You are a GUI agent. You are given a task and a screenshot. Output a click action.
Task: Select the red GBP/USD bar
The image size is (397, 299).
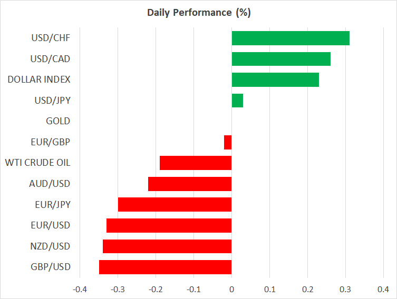(165, 267)
